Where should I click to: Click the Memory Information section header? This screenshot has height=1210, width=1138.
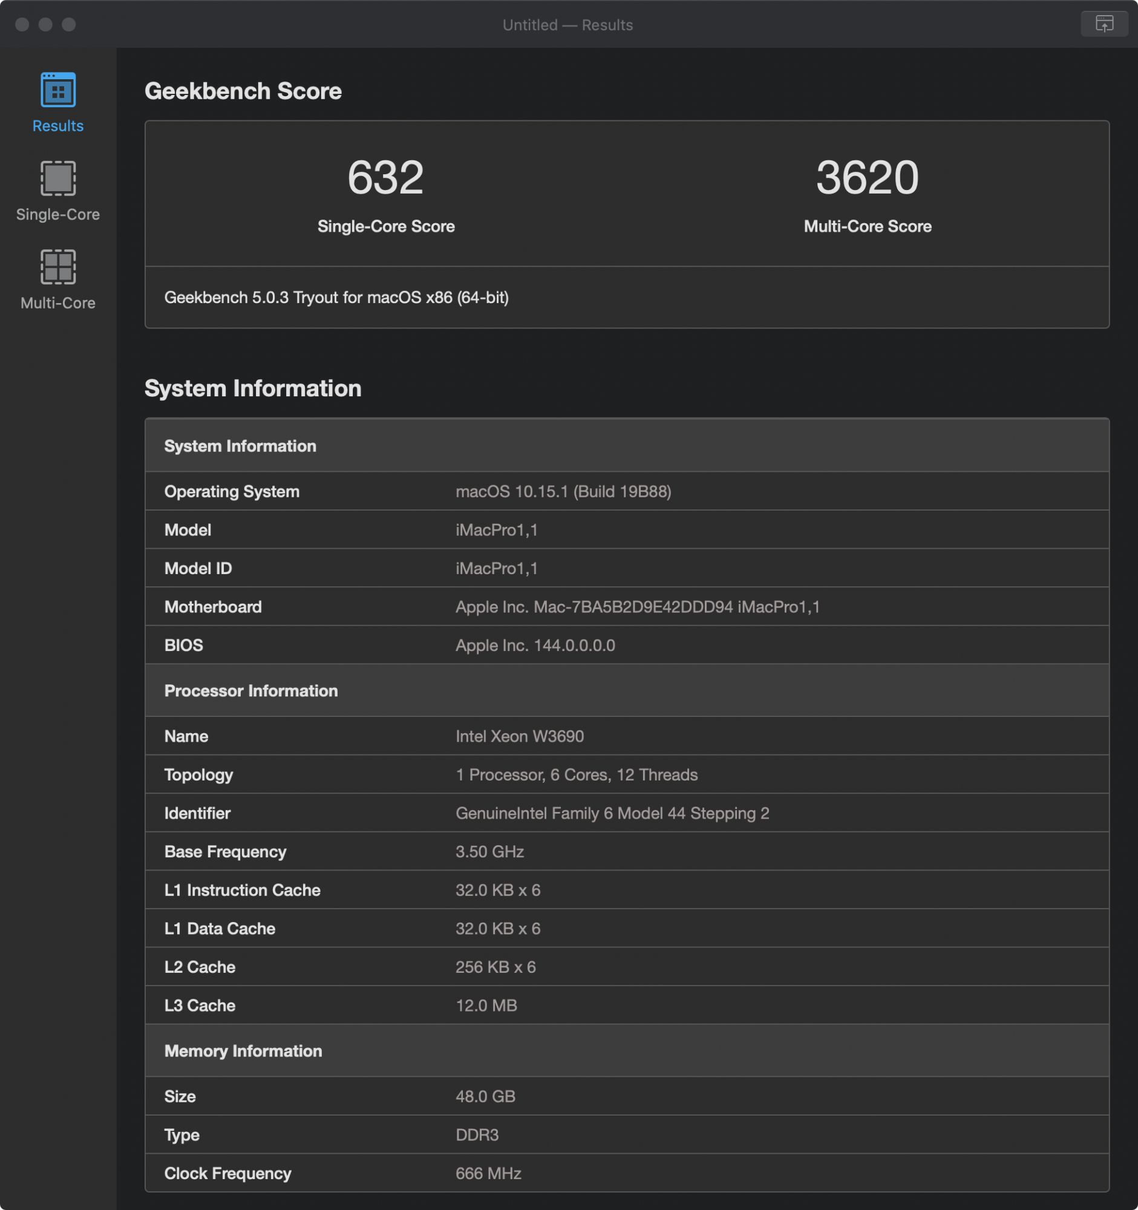[627, 1050]
